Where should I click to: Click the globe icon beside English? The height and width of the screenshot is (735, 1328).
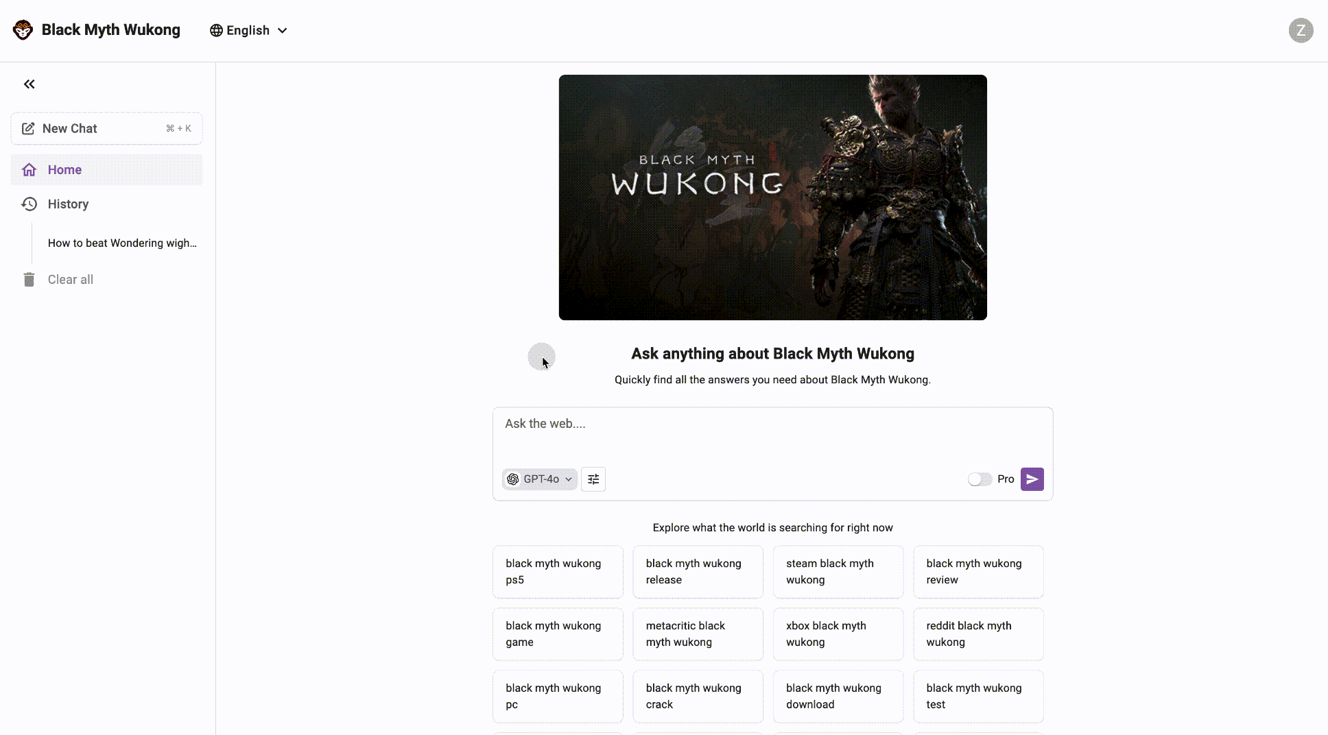(215, 30)
